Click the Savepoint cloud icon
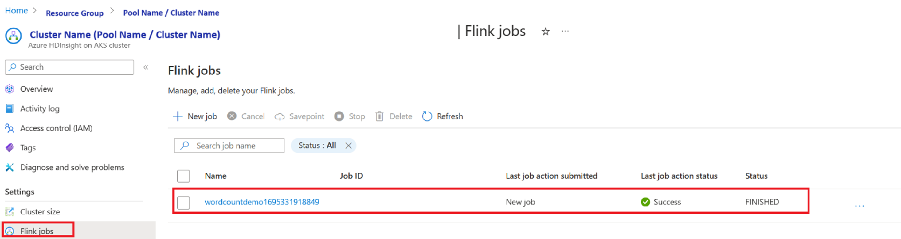This screenshot has width=901, height=239. pos(280,116)
